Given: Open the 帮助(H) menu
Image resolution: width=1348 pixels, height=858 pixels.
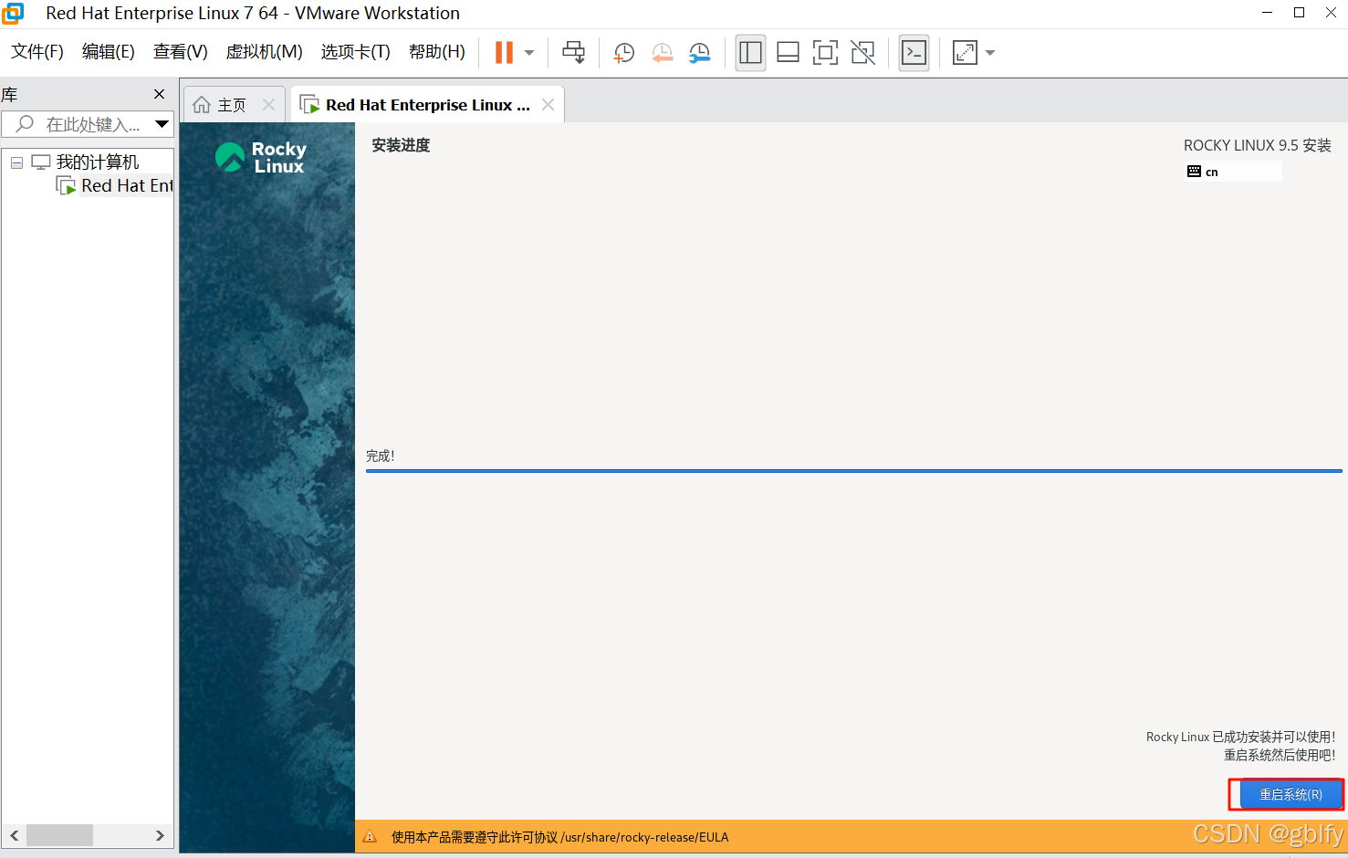Looking at the screenshot, I should (437, 51).
